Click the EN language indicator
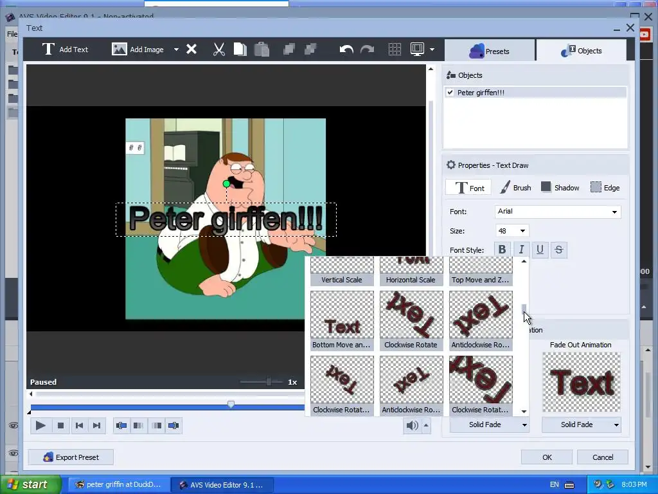 point(555,485)
